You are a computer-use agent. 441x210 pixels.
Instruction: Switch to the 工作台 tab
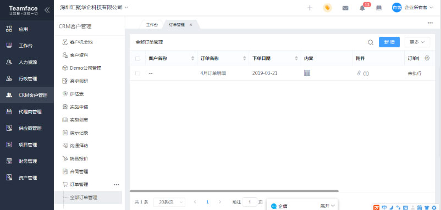[x=152, y=25]
